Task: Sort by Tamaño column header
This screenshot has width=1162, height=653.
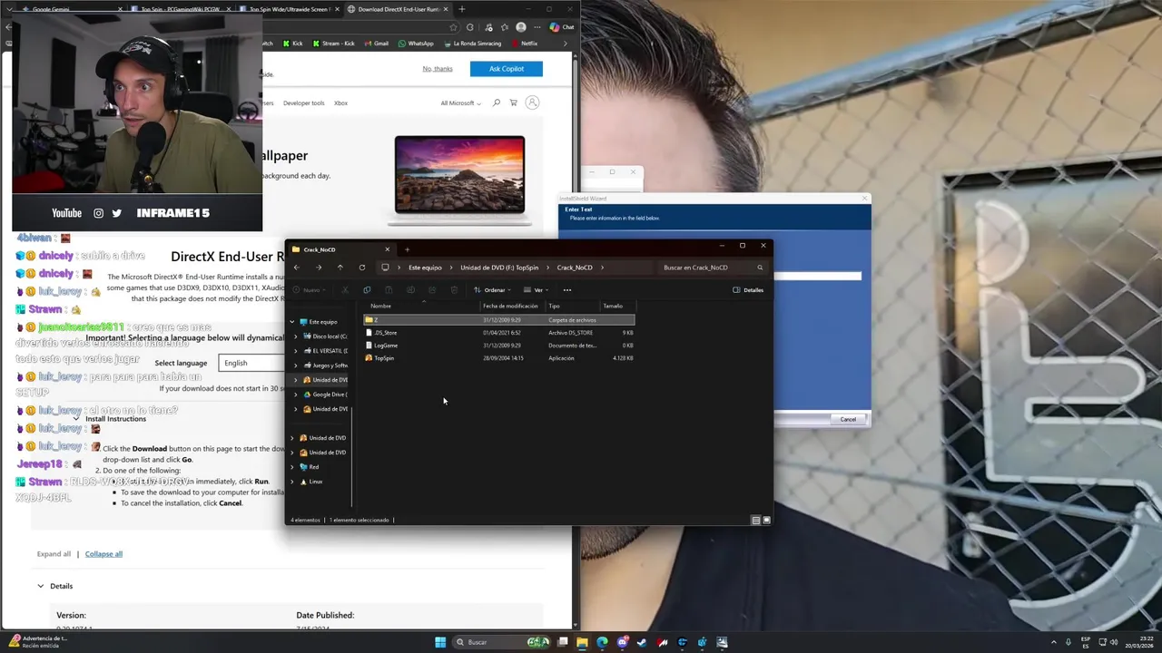Action: pos(614,306)
